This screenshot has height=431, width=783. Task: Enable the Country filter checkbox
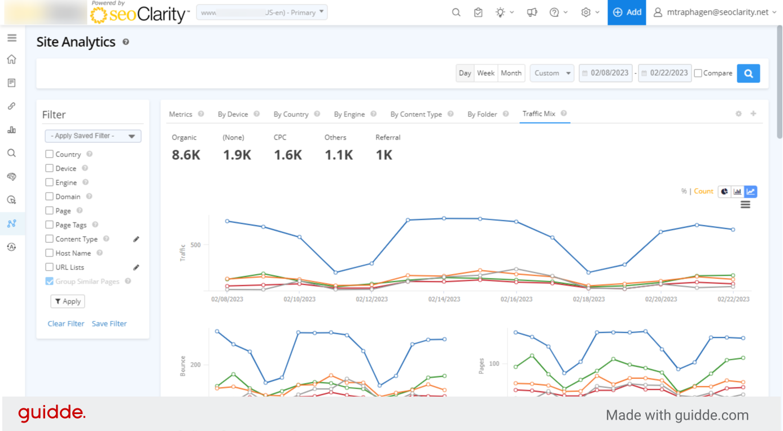click(x=50, y=154)
